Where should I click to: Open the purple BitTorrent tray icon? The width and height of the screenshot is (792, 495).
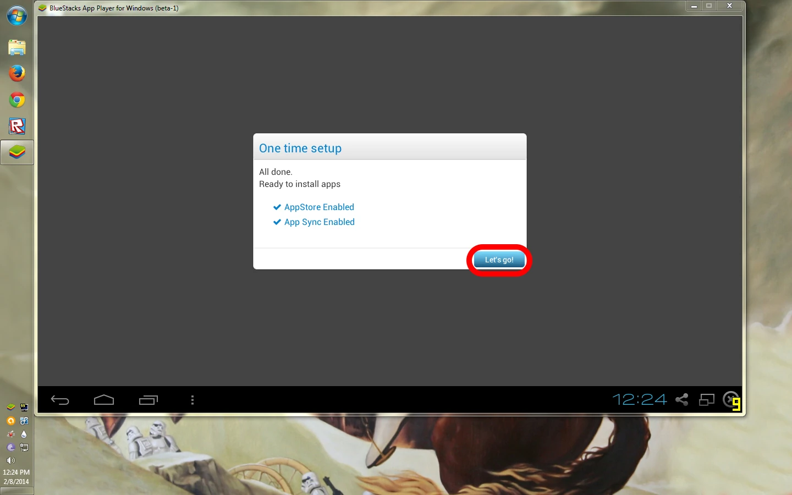(10, 447)
